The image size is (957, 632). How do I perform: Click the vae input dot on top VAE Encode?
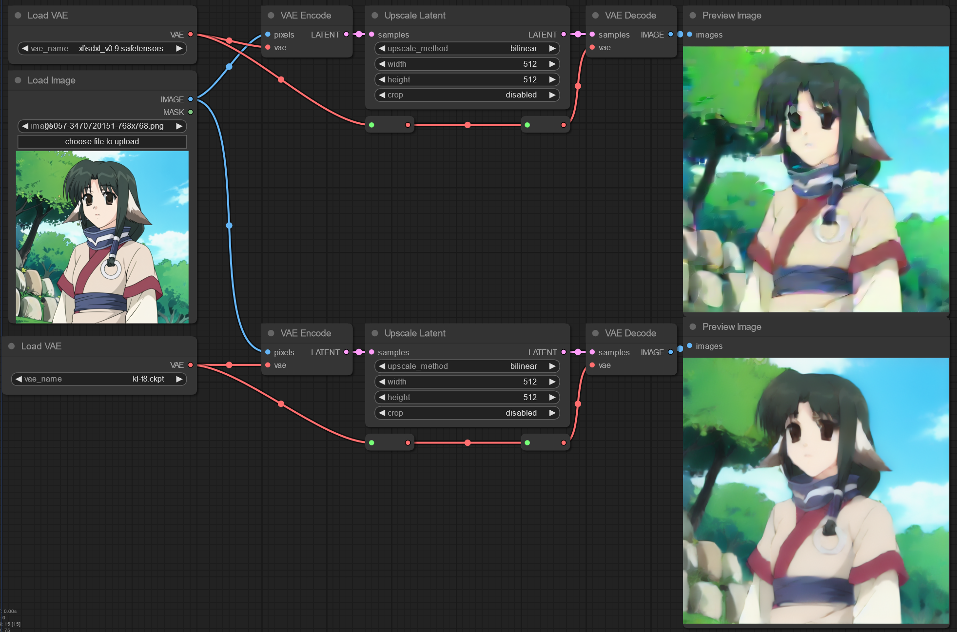pos(268,47)
